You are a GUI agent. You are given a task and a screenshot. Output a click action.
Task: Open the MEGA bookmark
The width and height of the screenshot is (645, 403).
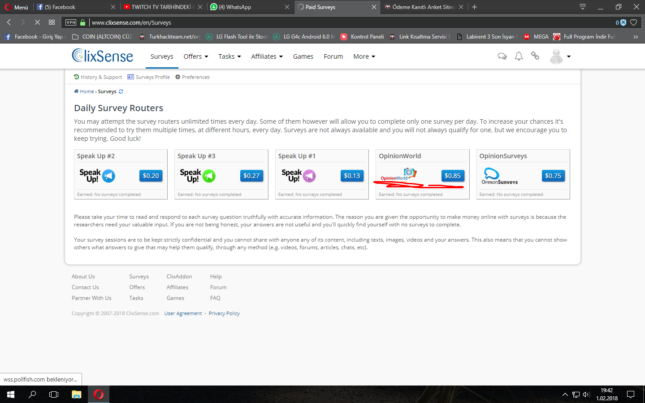click(x=536, y=37)
